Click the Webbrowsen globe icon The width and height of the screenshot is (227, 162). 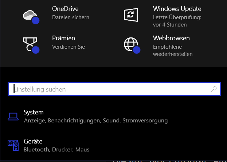point(132,45)
